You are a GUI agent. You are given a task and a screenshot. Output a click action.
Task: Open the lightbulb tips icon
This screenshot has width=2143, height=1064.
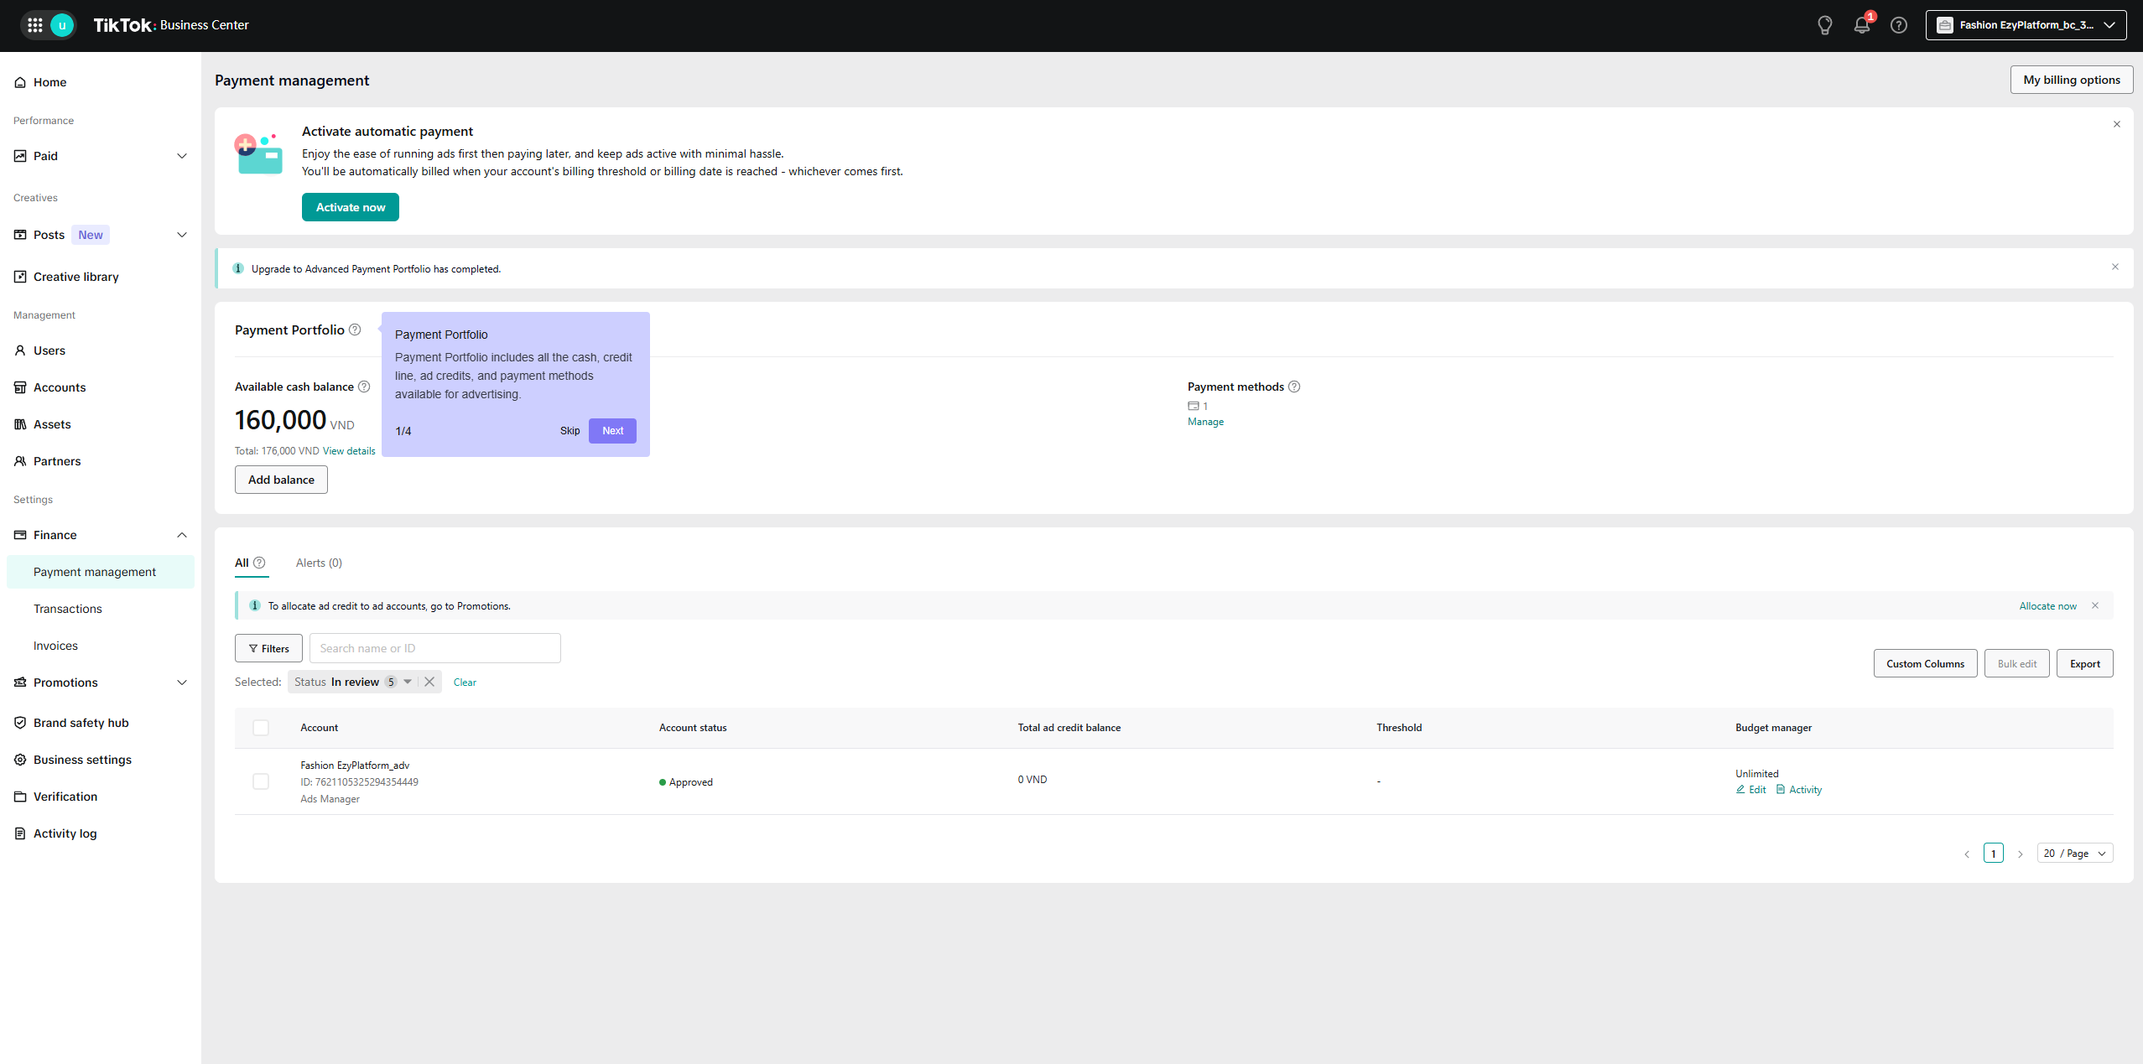click(x=1824, y=25)
